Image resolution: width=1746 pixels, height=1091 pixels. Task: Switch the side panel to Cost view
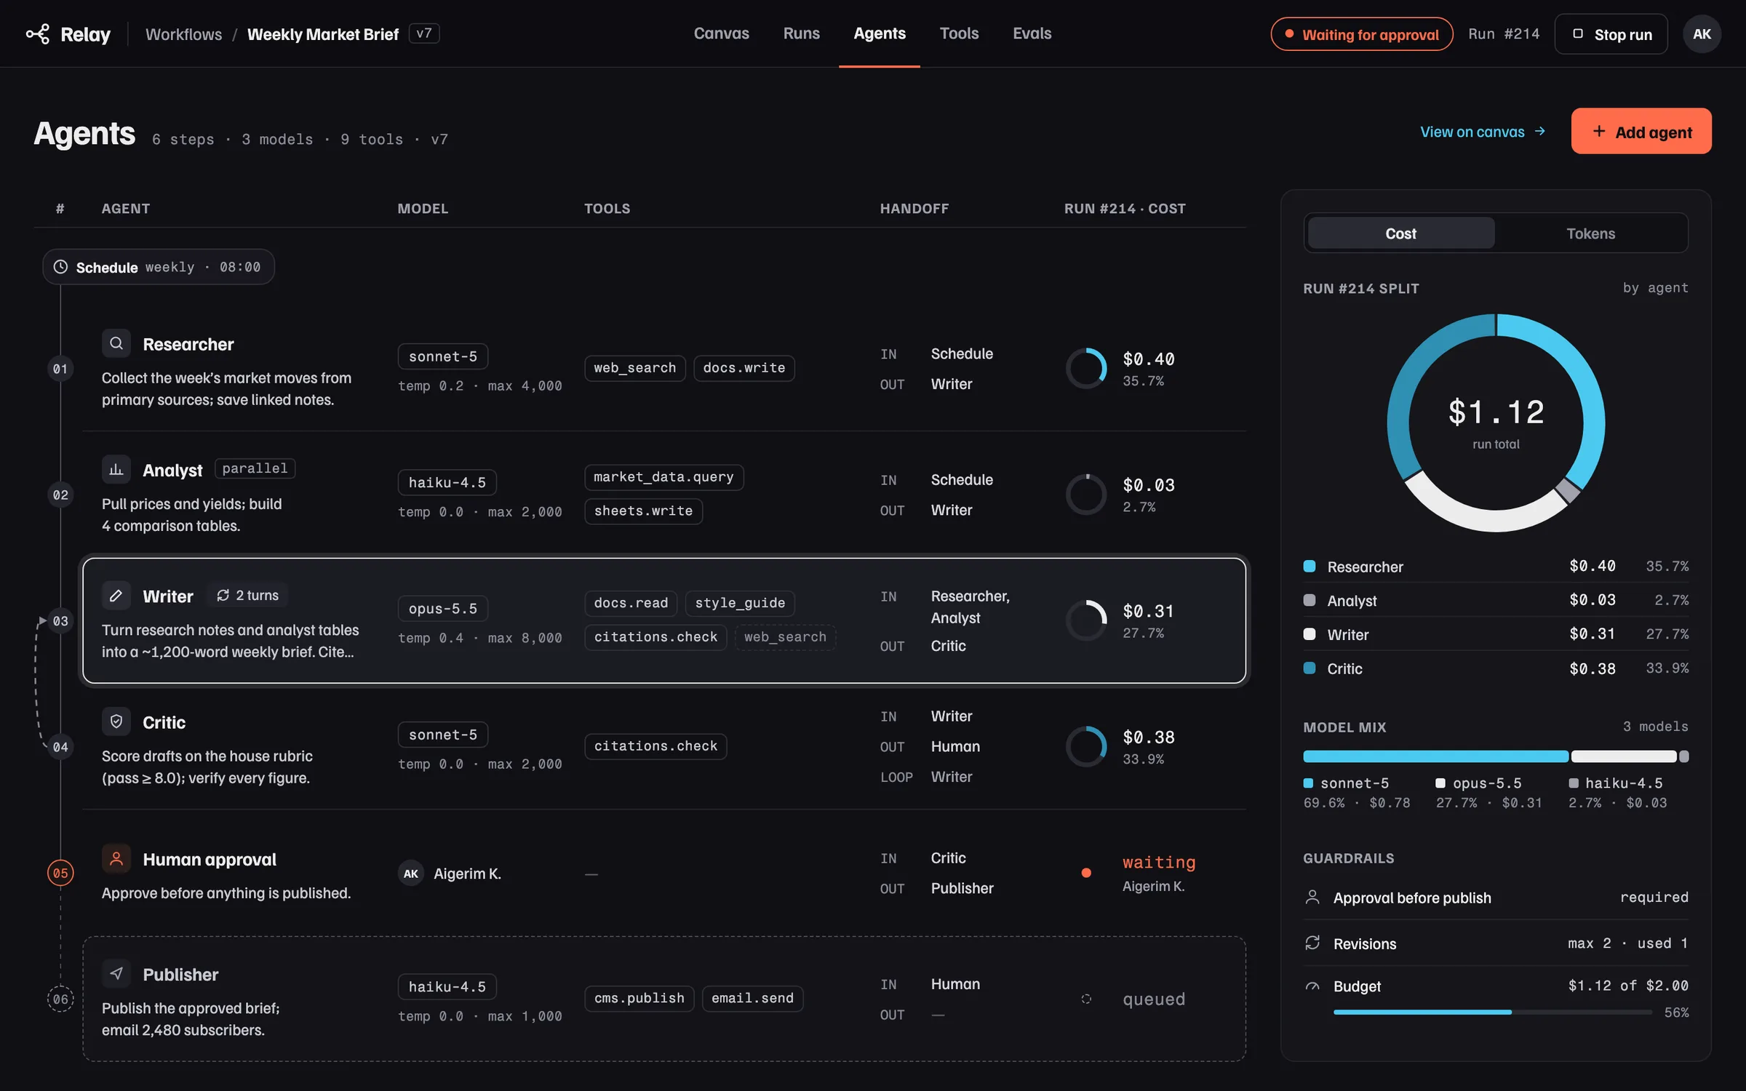[x=1400, y=233]
